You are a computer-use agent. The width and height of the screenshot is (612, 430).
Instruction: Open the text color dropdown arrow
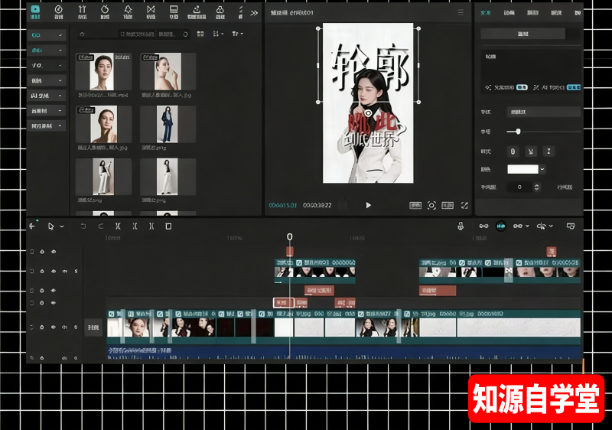coord(542,169)
